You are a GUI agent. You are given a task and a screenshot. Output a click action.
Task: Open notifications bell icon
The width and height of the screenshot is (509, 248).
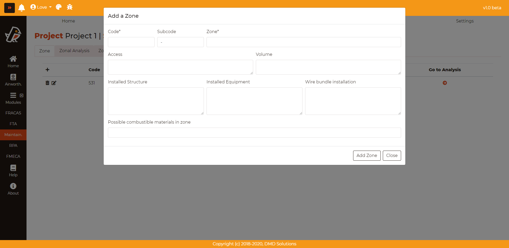pyautogui.click(x=21, y=8)
